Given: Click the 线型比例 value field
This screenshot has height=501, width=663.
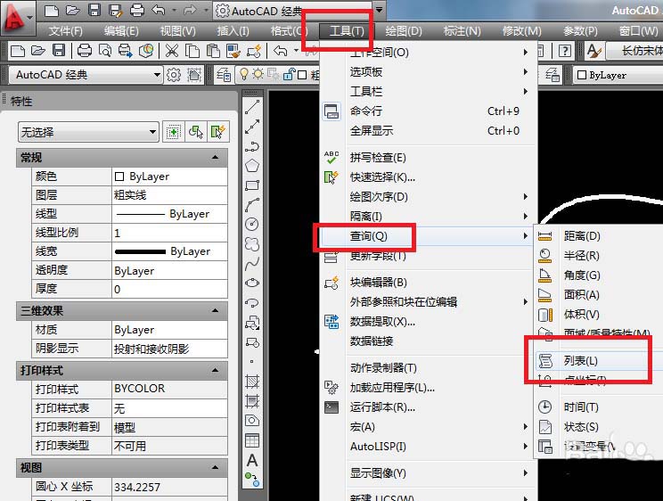Looking at the screenshot, I should pyautogui.click(x=169, y=233).
